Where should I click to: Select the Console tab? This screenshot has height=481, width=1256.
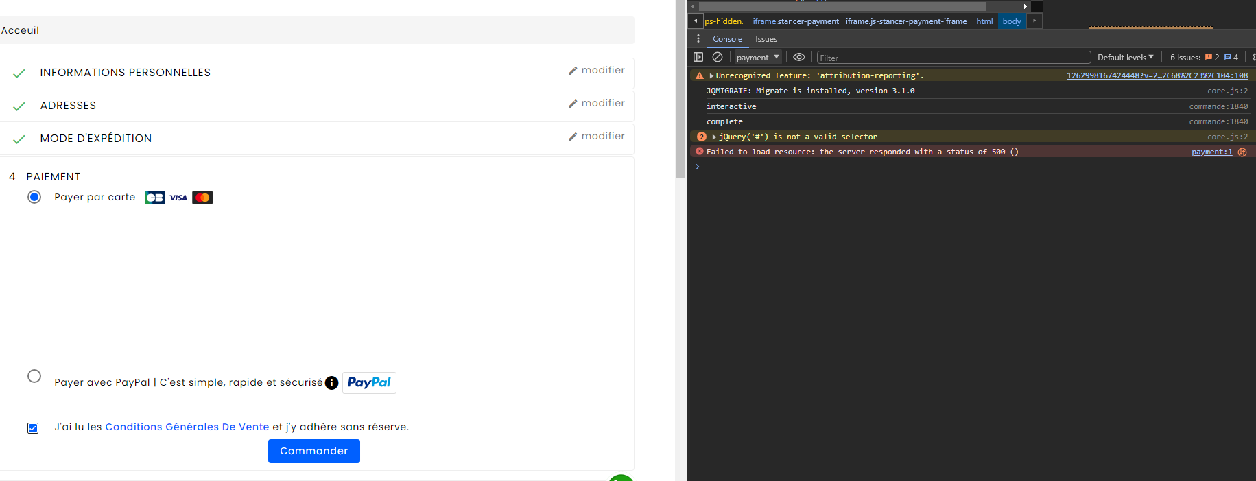pos(727,39)
